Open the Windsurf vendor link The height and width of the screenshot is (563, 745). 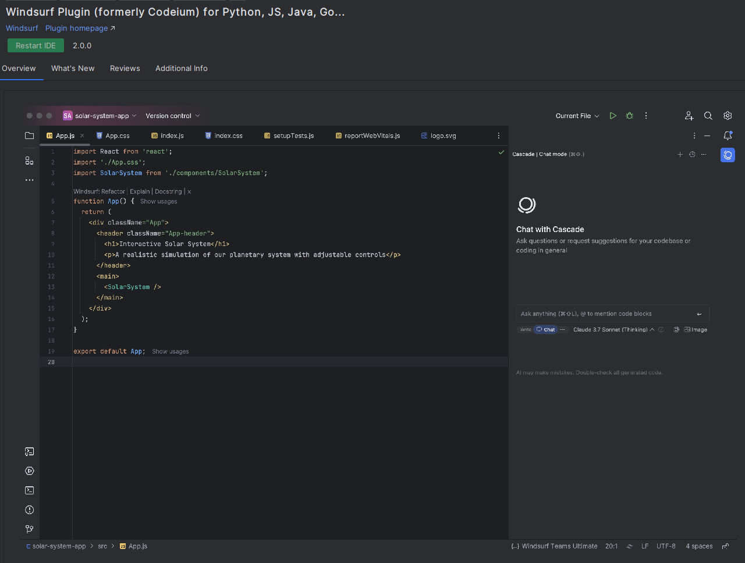coord(22,28)
